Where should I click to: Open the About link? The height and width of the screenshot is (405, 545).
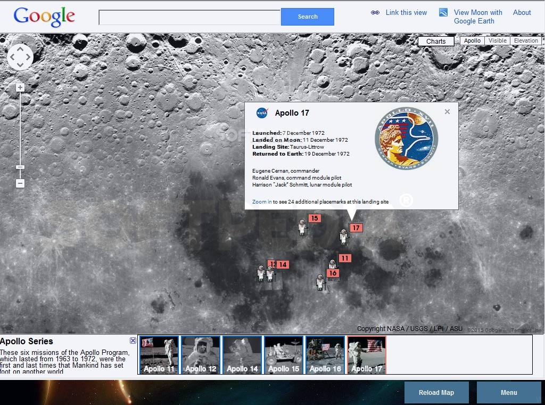[522, 13]
